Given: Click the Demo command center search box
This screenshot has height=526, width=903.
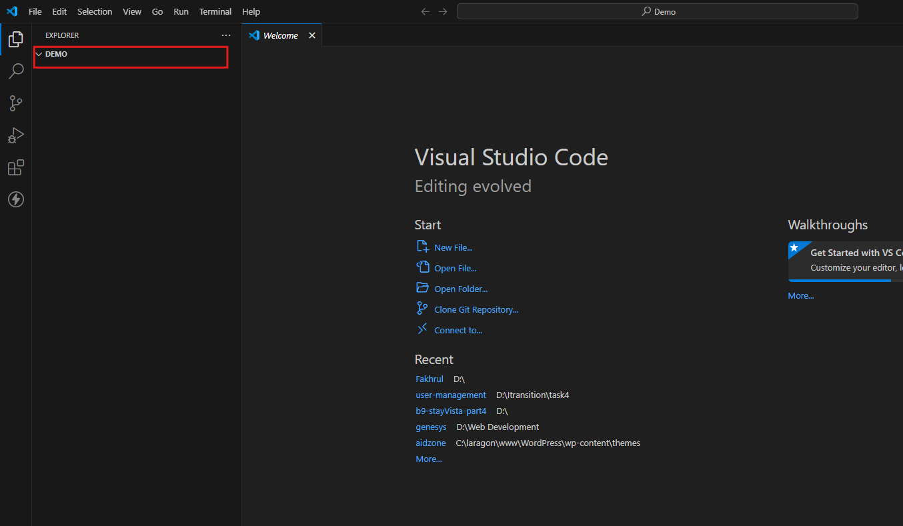Looking at the screenshot, I should pyautogui.click(x=657, y=11).
